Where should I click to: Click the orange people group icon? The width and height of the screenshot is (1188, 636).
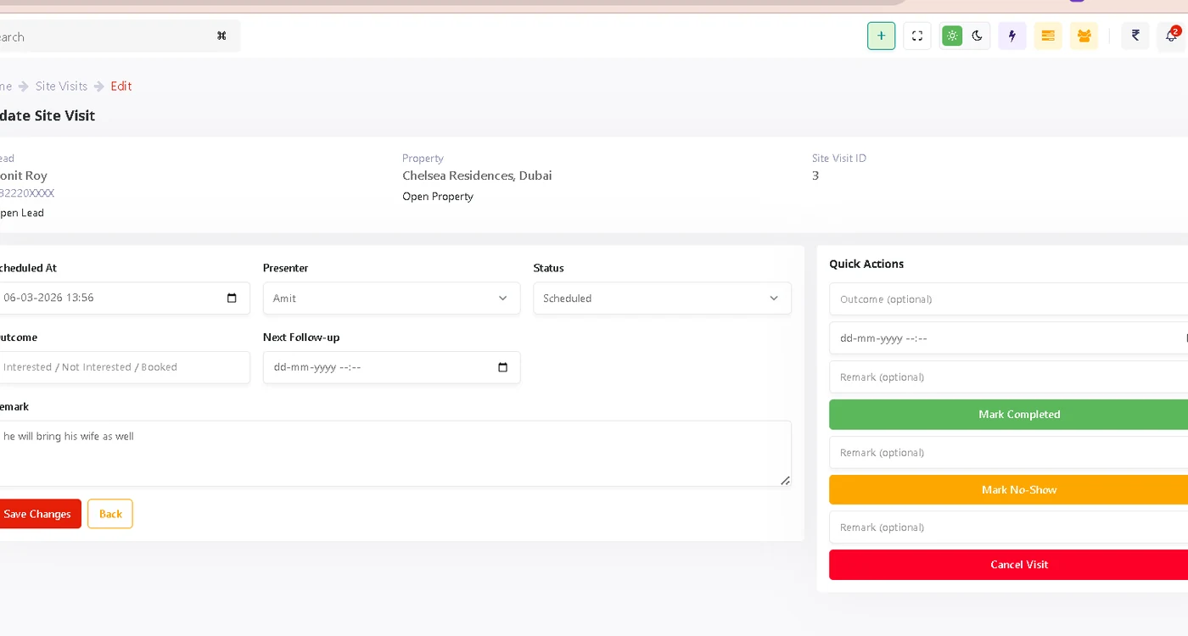pos(1084,36)
